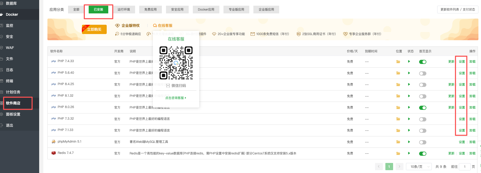Click 卸载 for PHP 5.6.40
This screenshot has height=173, width=481.
click(472, 73)
